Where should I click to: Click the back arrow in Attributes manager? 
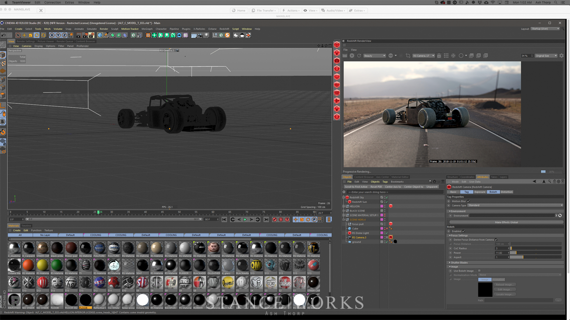(534, 182)
